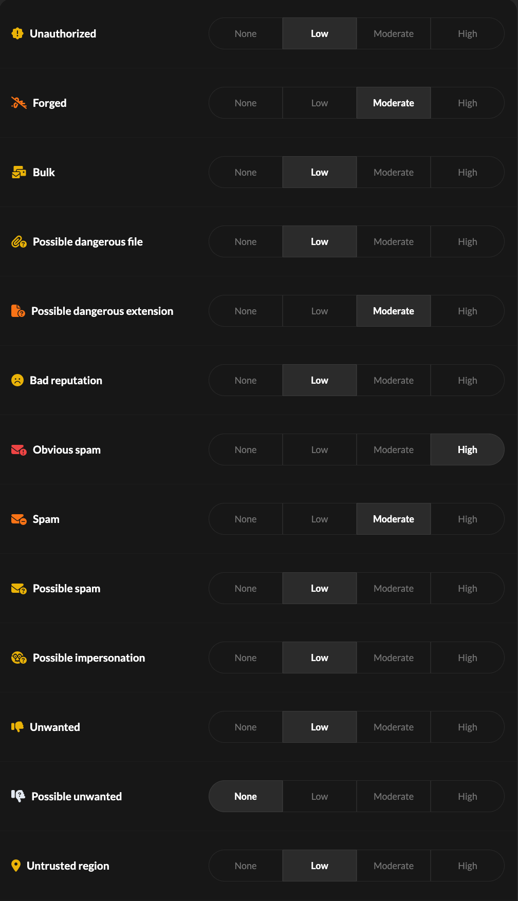Choose None for Untrusted region
The height and width of the screenshot is (901, 518).
click(x=246, y=866)
